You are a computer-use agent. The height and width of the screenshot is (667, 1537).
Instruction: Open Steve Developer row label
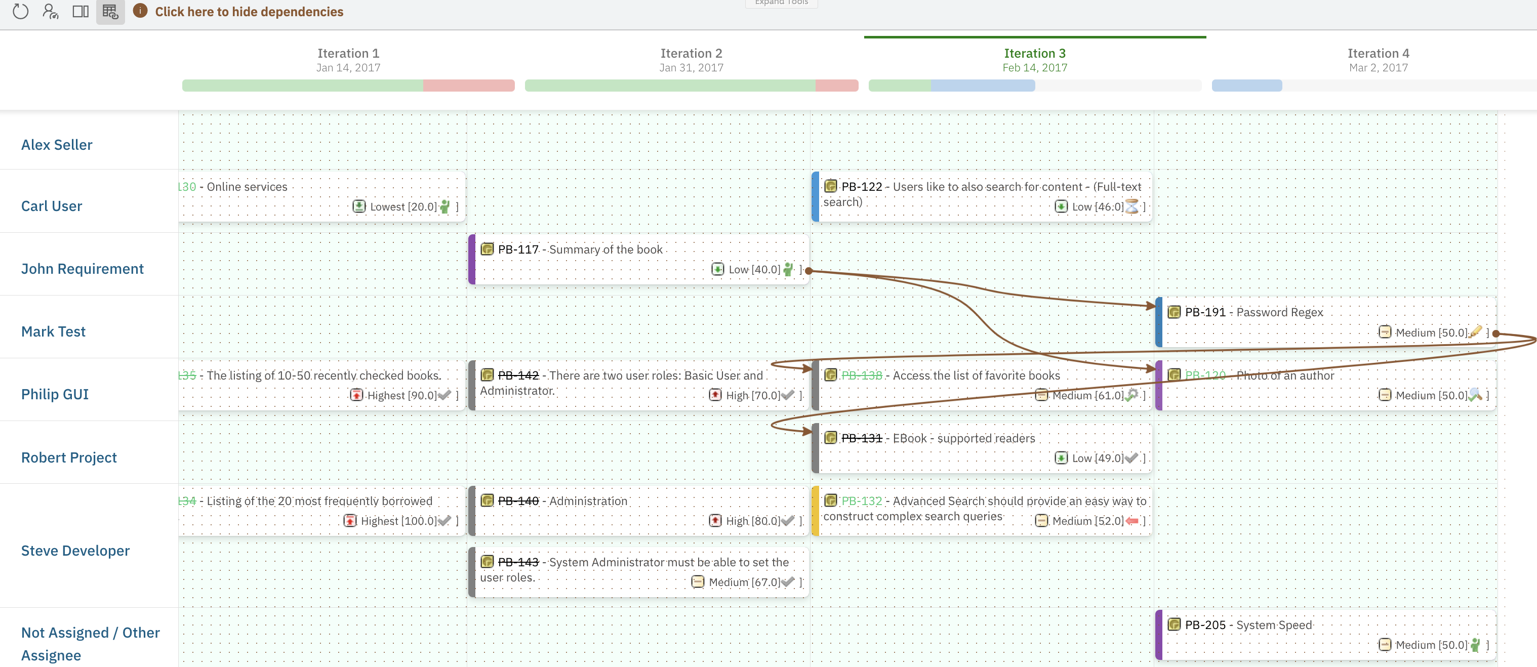pos(75,550)
